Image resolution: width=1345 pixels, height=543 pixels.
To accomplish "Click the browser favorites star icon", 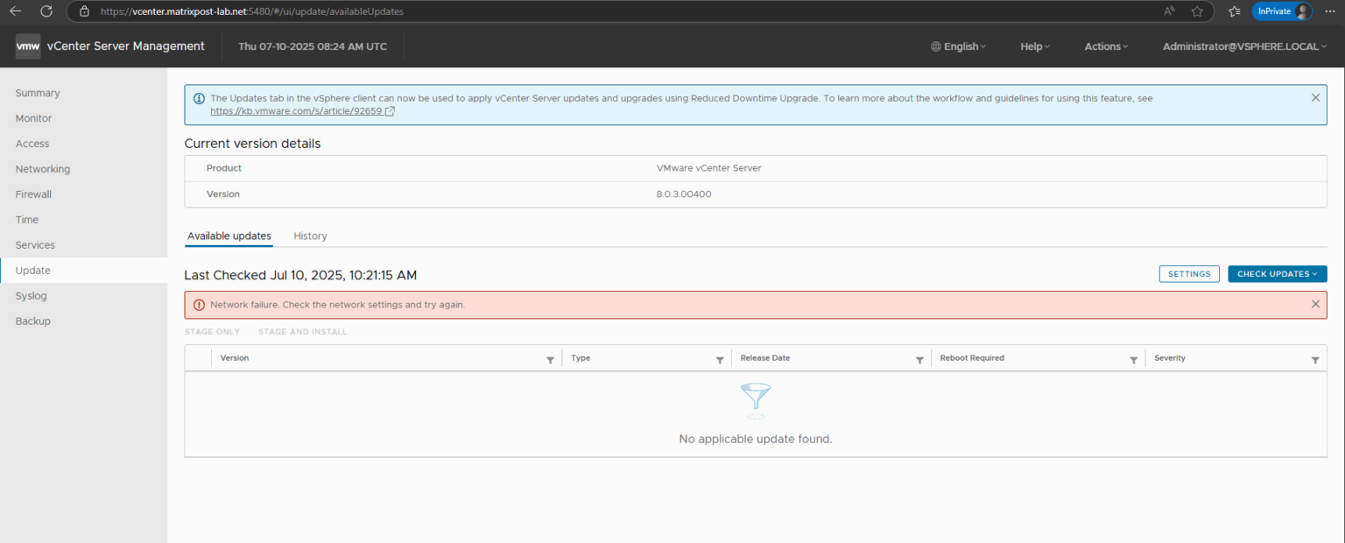I will tap(1197, 11).
